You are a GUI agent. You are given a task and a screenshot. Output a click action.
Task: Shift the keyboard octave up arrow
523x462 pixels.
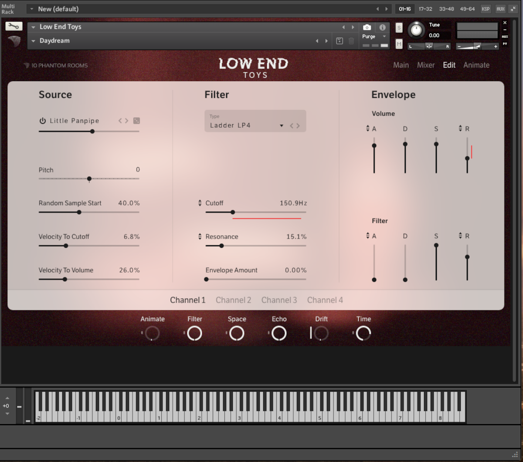pos(7,398)
